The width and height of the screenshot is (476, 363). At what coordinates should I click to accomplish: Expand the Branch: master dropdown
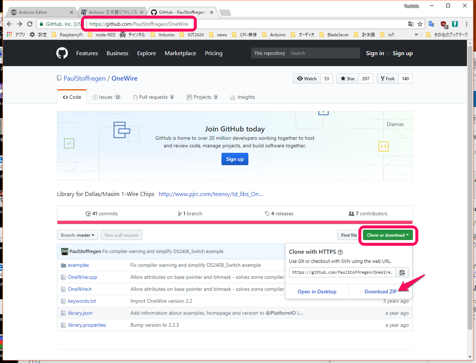click(78, 235)
